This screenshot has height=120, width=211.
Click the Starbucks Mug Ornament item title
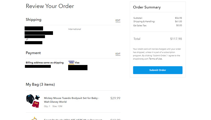pyautogui.click(x=73, y=119)
